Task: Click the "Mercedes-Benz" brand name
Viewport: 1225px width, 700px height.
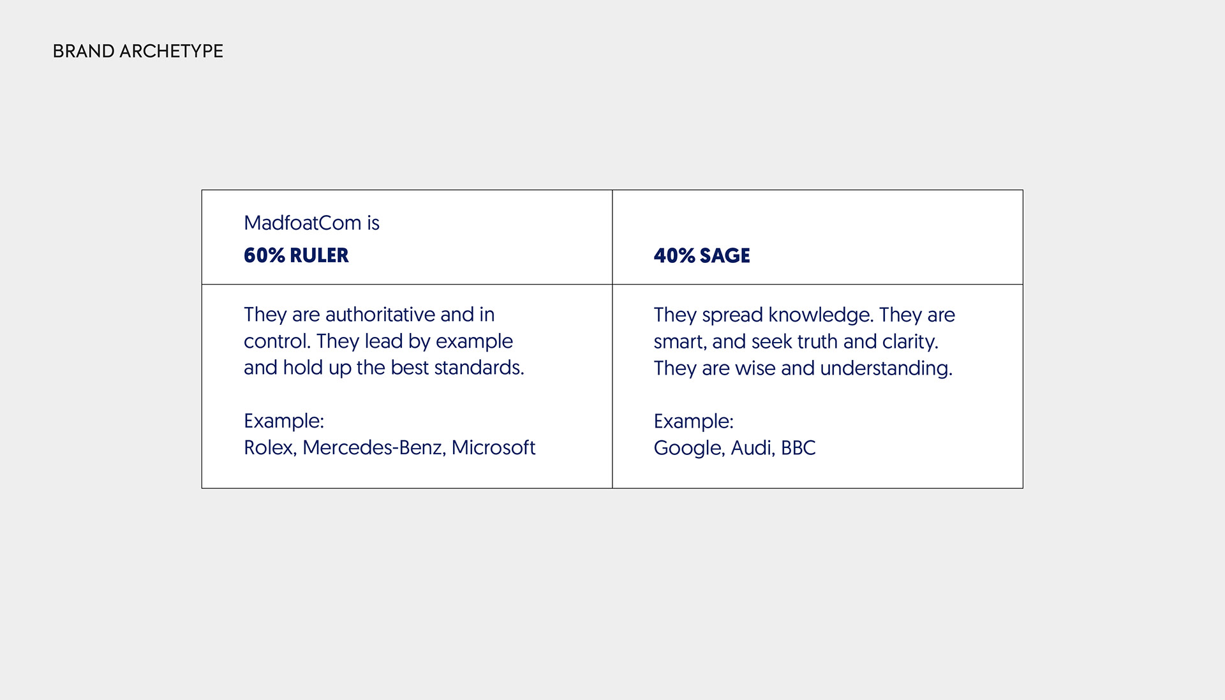Action: coord(373,447)
